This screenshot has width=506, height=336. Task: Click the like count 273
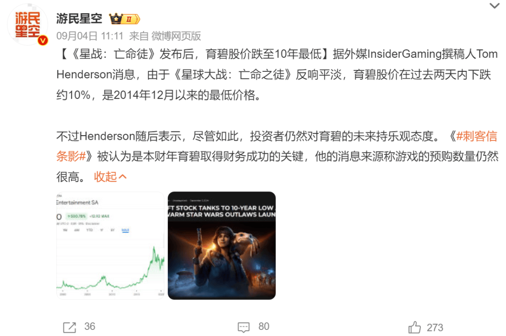click(435, 328)
